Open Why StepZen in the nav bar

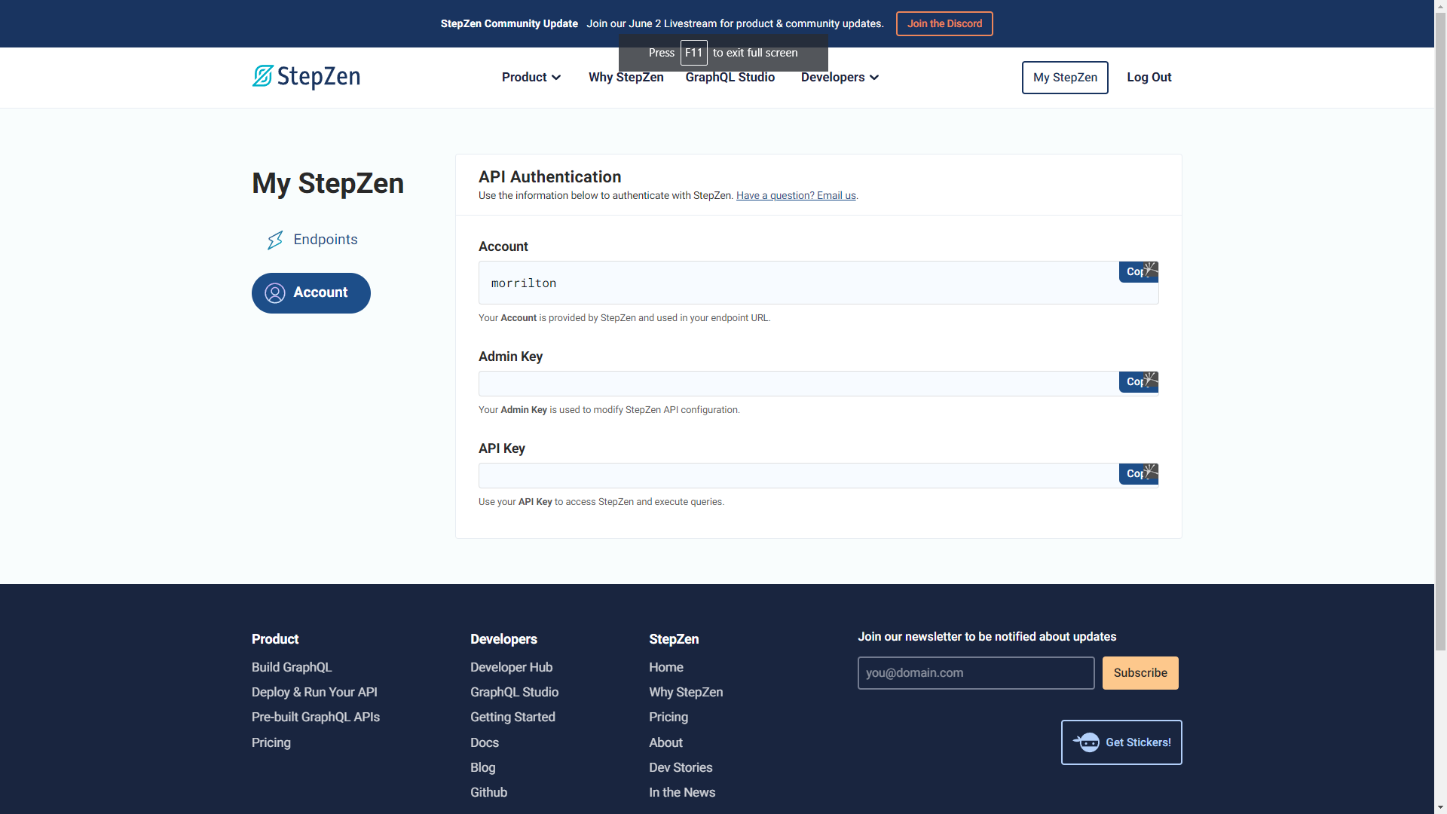click(626, 78)
